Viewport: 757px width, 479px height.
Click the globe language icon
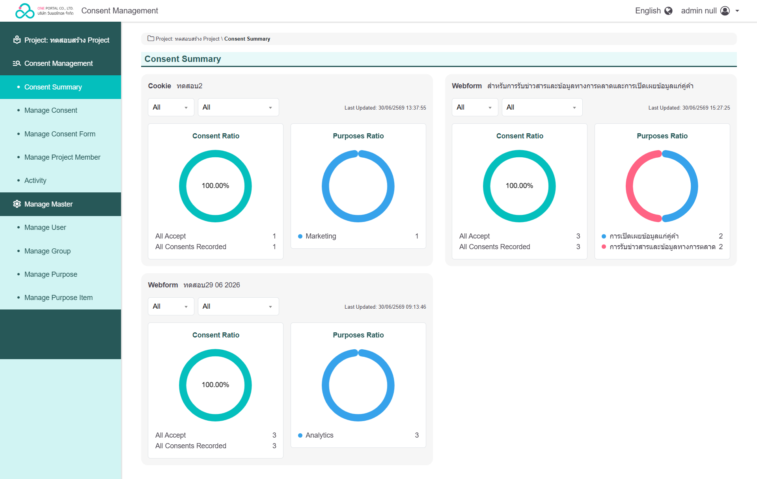click(x=668, y=11)
